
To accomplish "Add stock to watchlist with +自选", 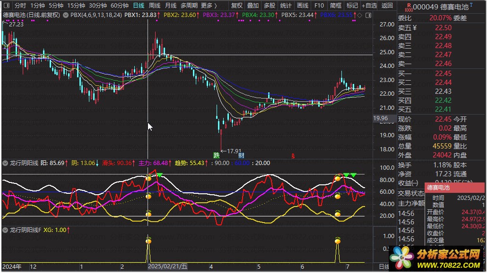I will (x=369, y=6).
